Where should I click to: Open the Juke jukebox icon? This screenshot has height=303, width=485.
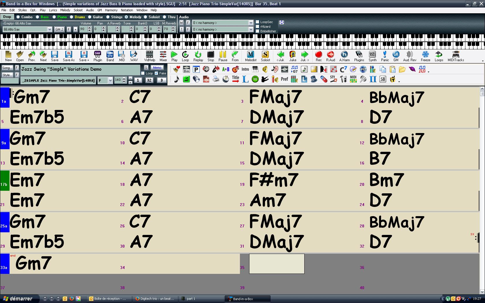tap(293, 56)
